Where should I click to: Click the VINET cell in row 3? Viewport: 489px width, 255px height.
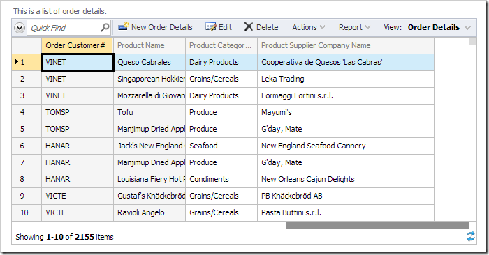coord(78,95)
